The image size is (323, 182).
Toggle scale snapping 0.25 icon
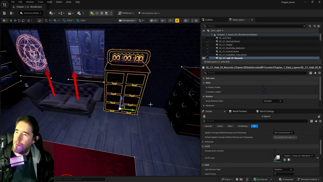coord(78,20)
